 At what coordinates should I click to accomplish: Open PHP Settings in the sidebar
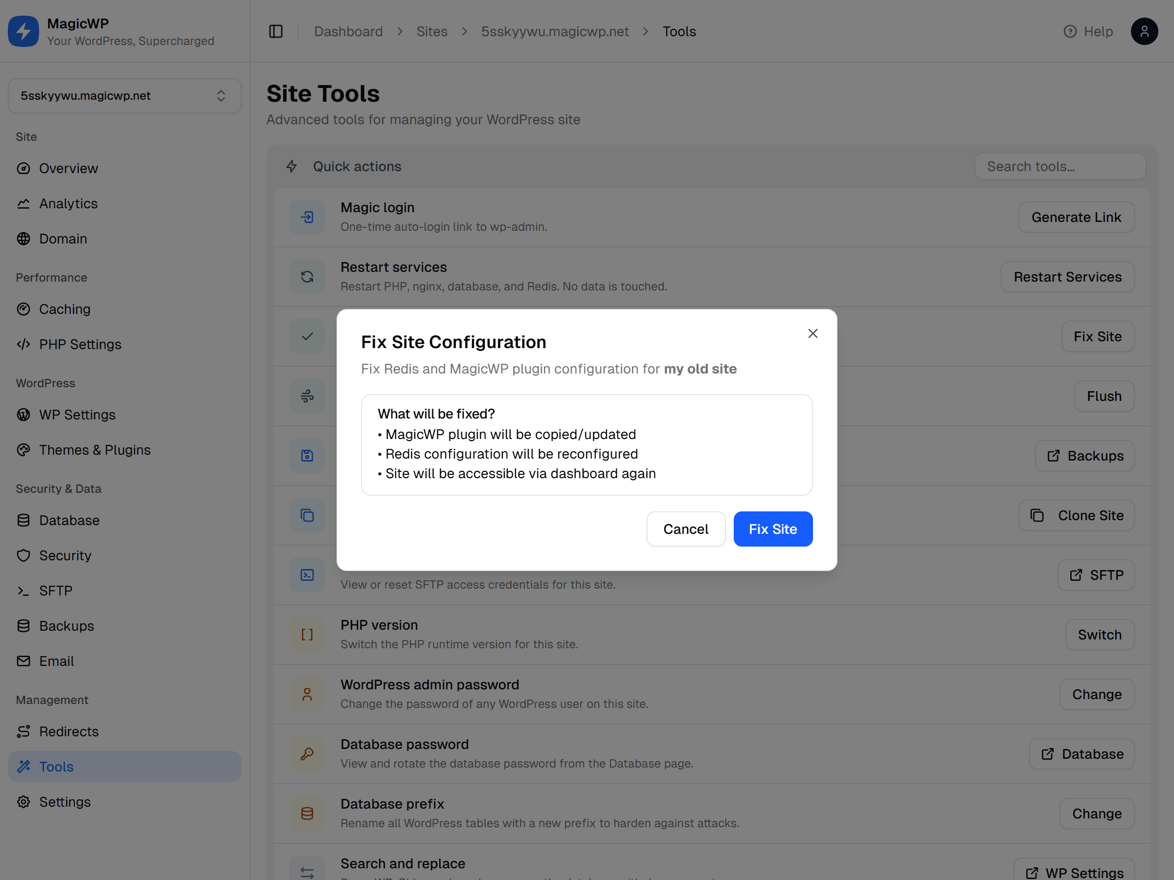click(125, 344)
